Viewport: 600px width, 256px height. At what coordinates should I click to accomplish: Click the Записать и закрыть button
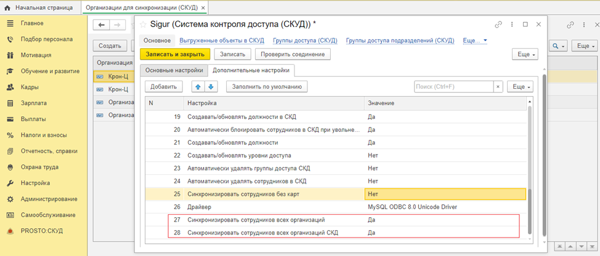[175, 54]
